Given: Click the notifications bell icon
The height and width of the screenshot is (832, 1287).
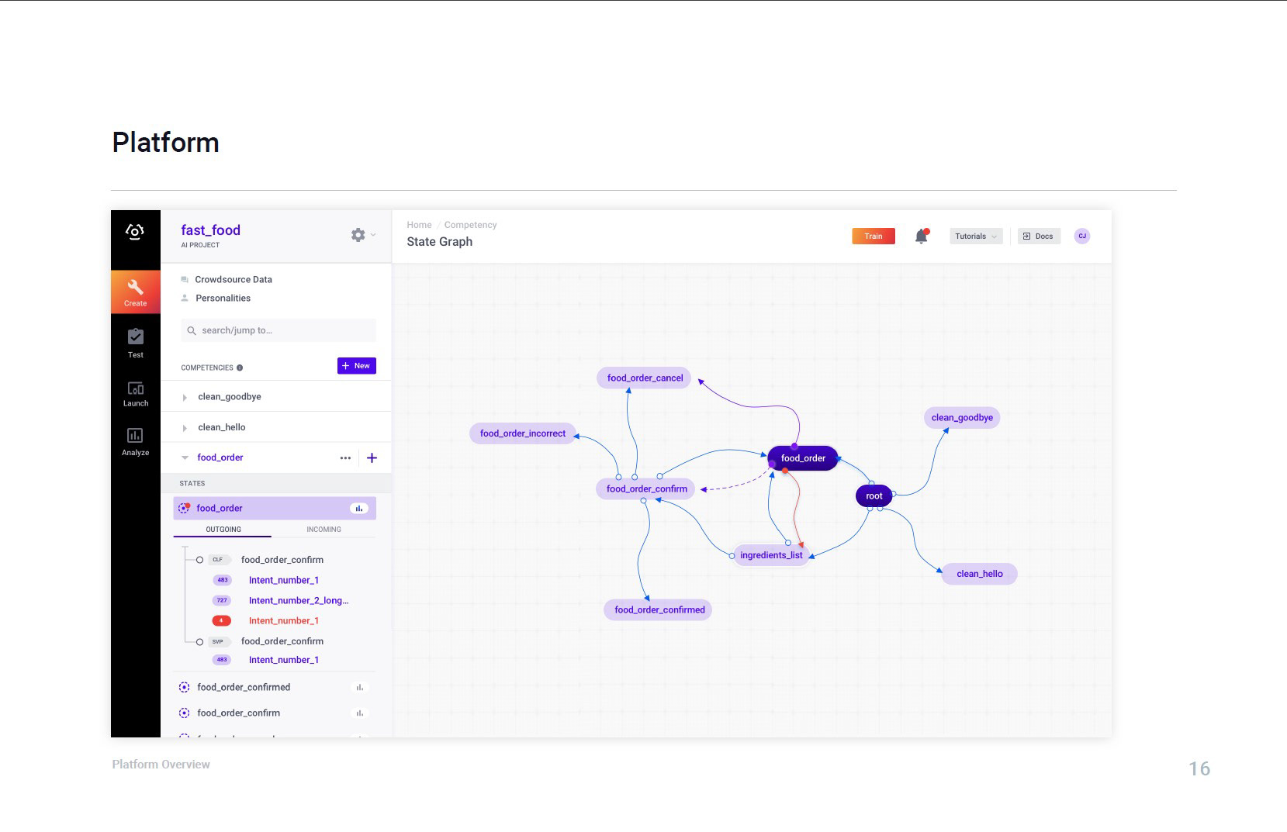Looking at the screenshot, I should pyautogui.click(x=922, y=236).
